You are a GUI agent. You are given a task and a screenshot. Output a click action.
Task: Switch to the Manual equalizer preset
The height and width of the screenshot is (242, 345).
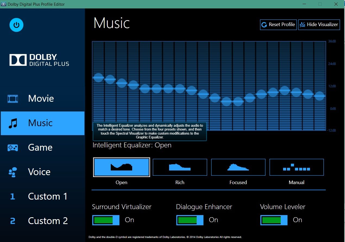[x=296, y=167]
